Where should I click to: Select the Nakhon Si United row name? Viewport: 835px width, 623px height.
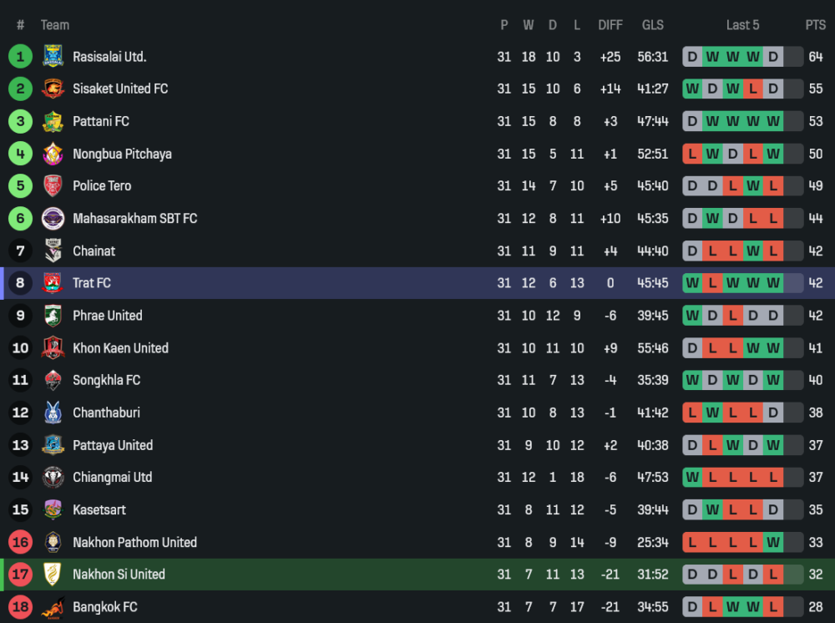[119, 575]
